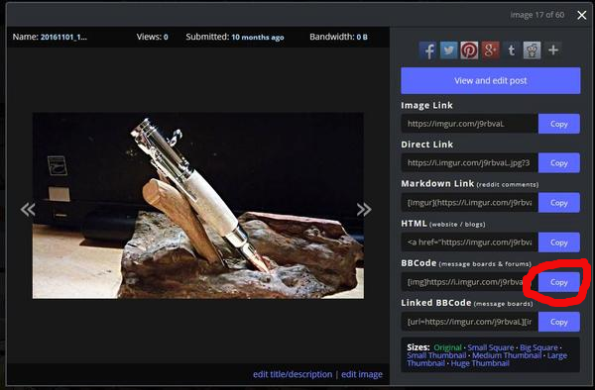Image resolution: width=595 pixels, height=390 pixels.
Task: Copy the Linked BBCode
Action: click(x=559, y=322)
